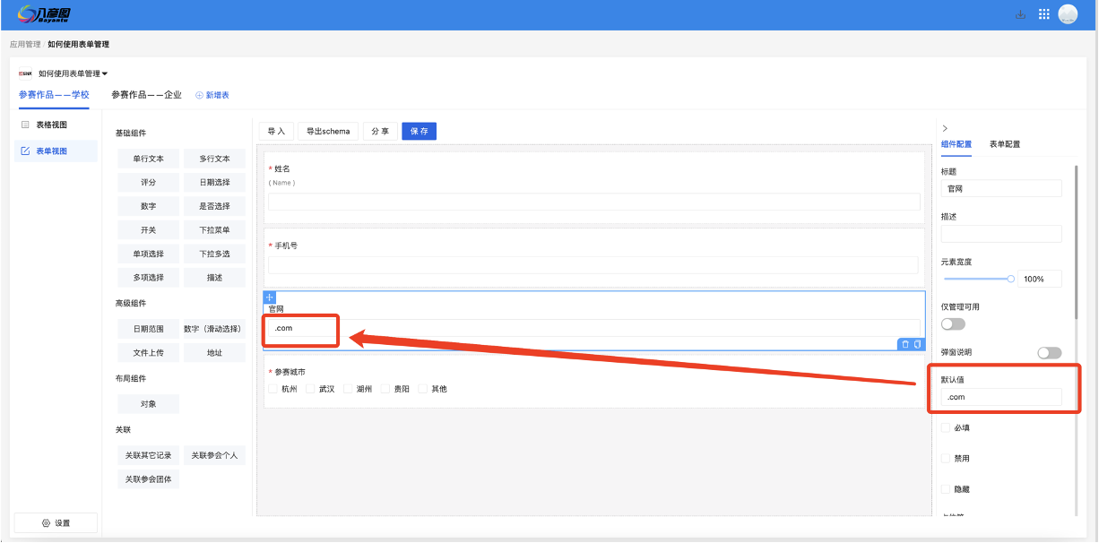Collapse the right configuration panel arrow
Screen dimensions: 1099x543
[945, 129]
